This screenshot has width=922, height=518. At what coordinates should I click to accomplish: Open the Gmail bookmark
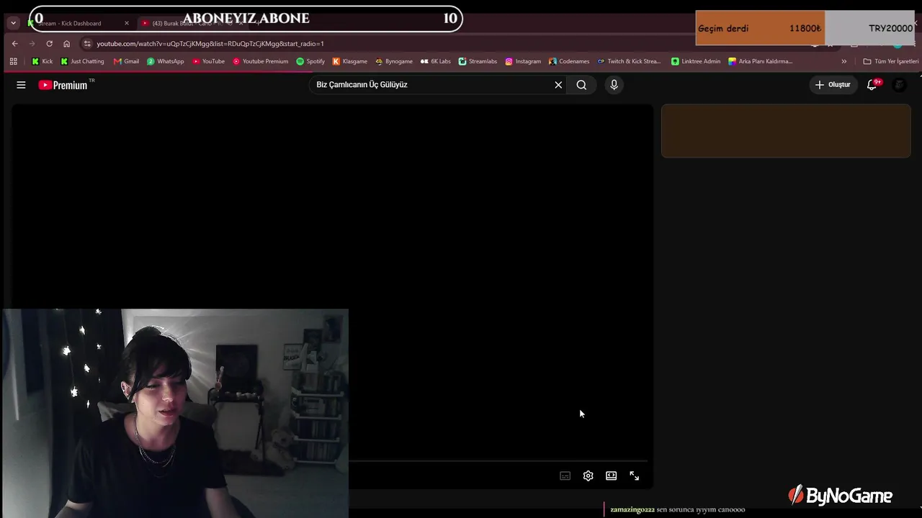[126, 61]
